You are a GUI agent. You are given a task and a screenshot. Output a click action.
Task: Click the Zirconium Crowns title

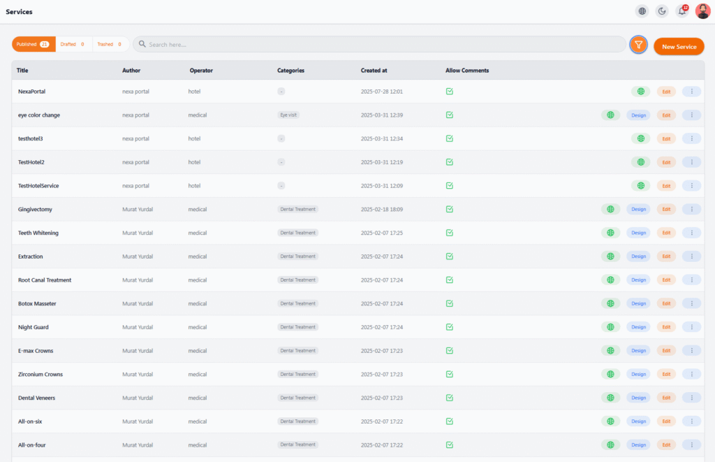pyautogui.click(x=40, y=375)
